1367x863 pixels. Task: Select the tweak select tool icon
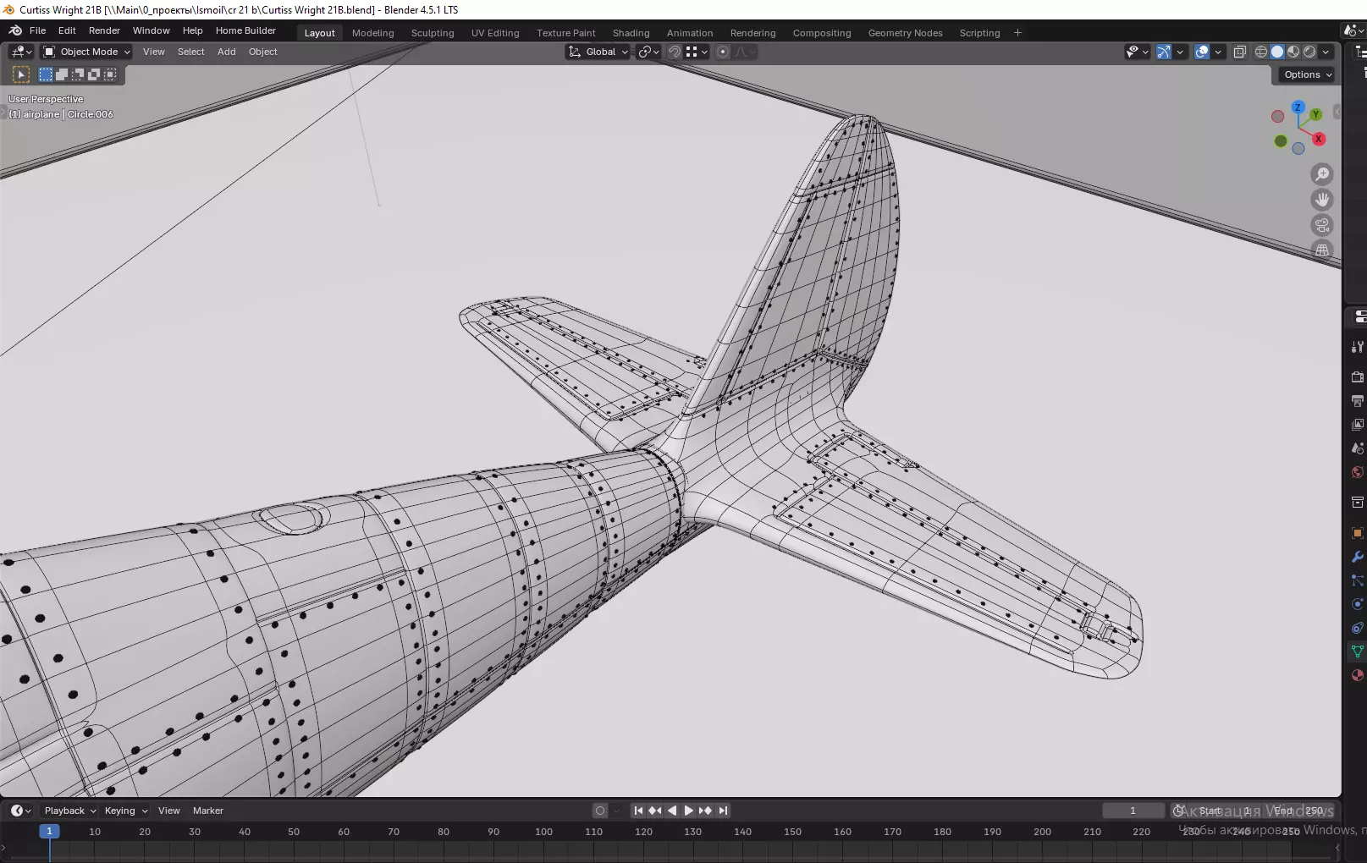pos(21,74)
